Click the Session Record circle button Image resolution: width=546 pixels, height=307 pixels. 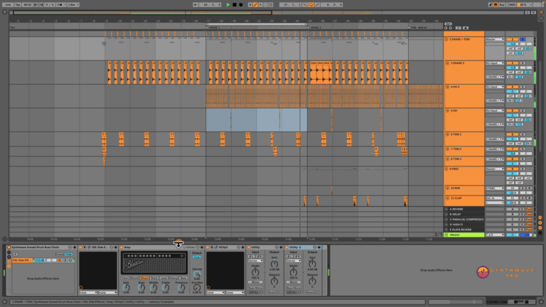click(x=271, y=5)
